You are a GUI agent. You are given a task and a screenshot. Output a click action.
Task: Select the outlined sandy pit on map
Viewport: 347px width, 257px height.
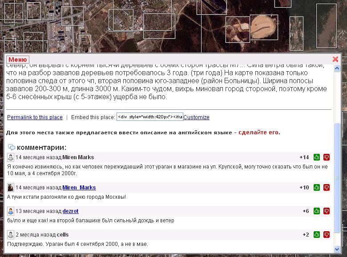click(x=264, y=27)
